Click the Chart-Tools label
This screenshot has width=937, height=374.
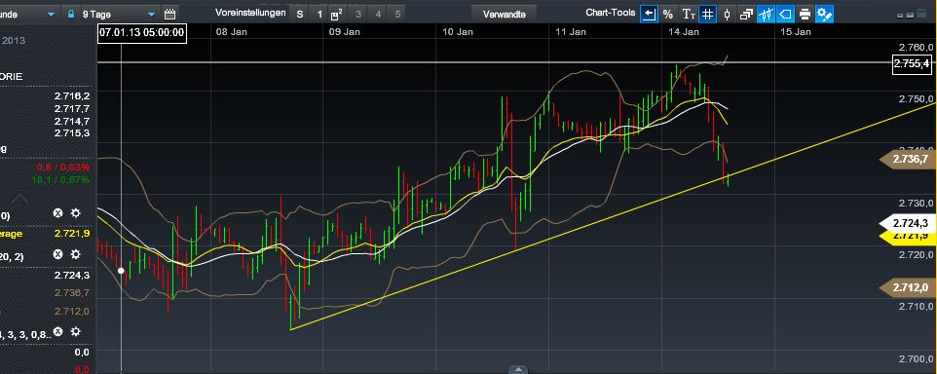click(610, 13)
